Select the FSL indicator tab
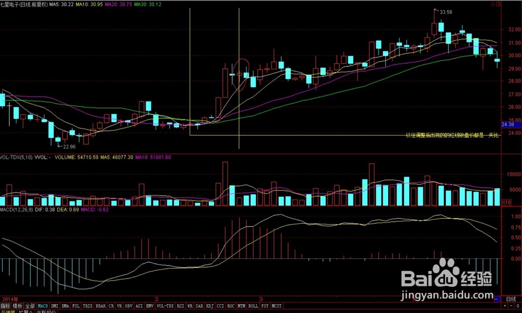Viewport: 522px width, 313px height. 76,306
